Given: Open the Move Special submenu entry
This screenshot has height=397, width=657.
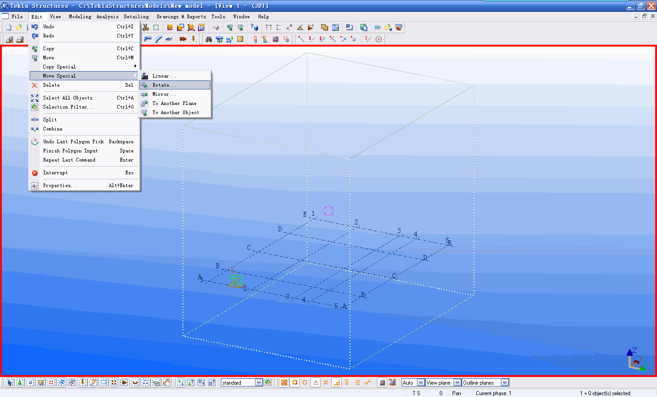Looking at the screenshot, I should coord(84,76).
